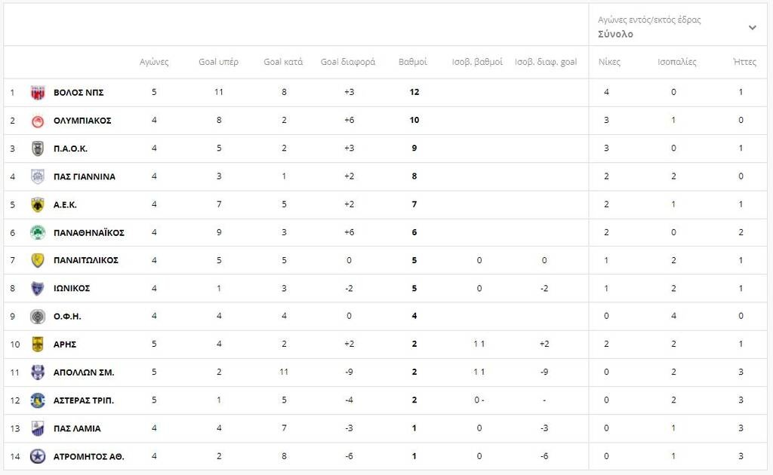Click the ΠΑΝΑΙΤΩΛΙΚΟΣ yellow shield logo
This screenshot has width=773, height=475.
(x=38, y=260)
